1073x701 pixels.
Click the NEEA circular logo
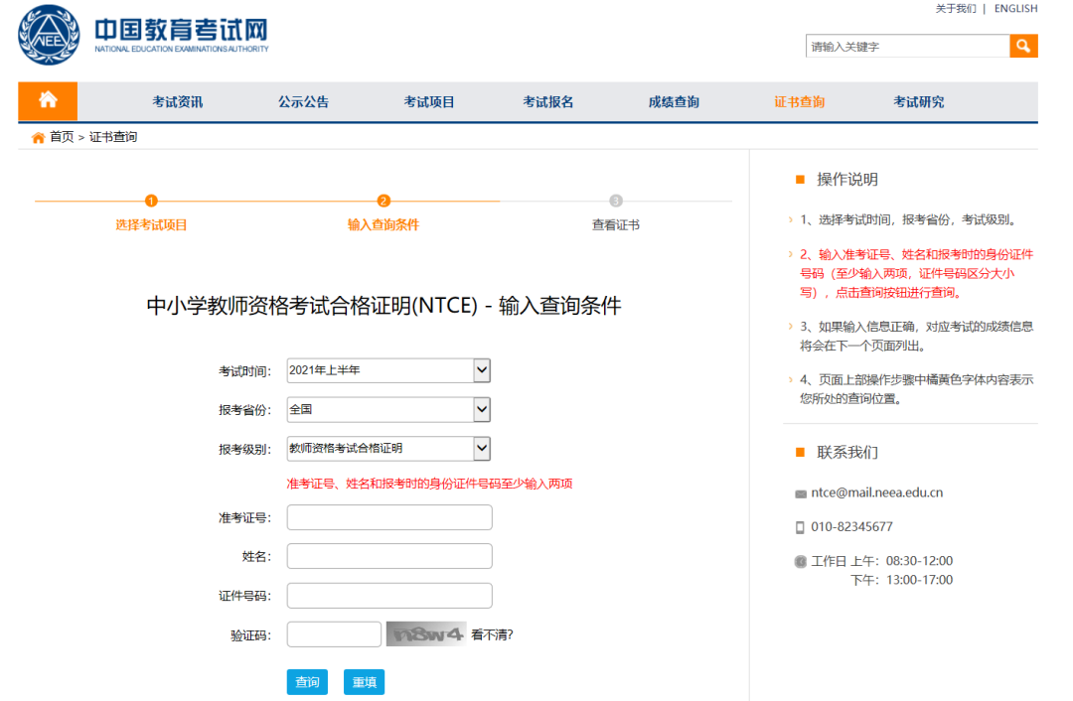[49, 35]
